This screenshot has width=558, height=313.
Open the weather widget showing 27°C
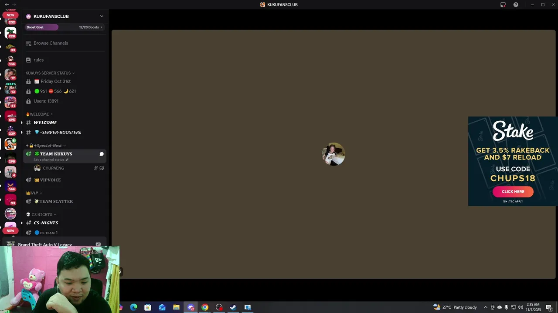click(455, 307)
